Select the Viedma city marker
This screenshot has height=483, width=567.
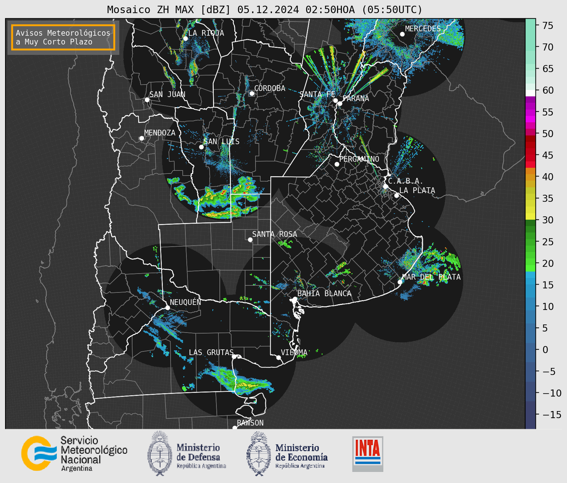[278, 357]
